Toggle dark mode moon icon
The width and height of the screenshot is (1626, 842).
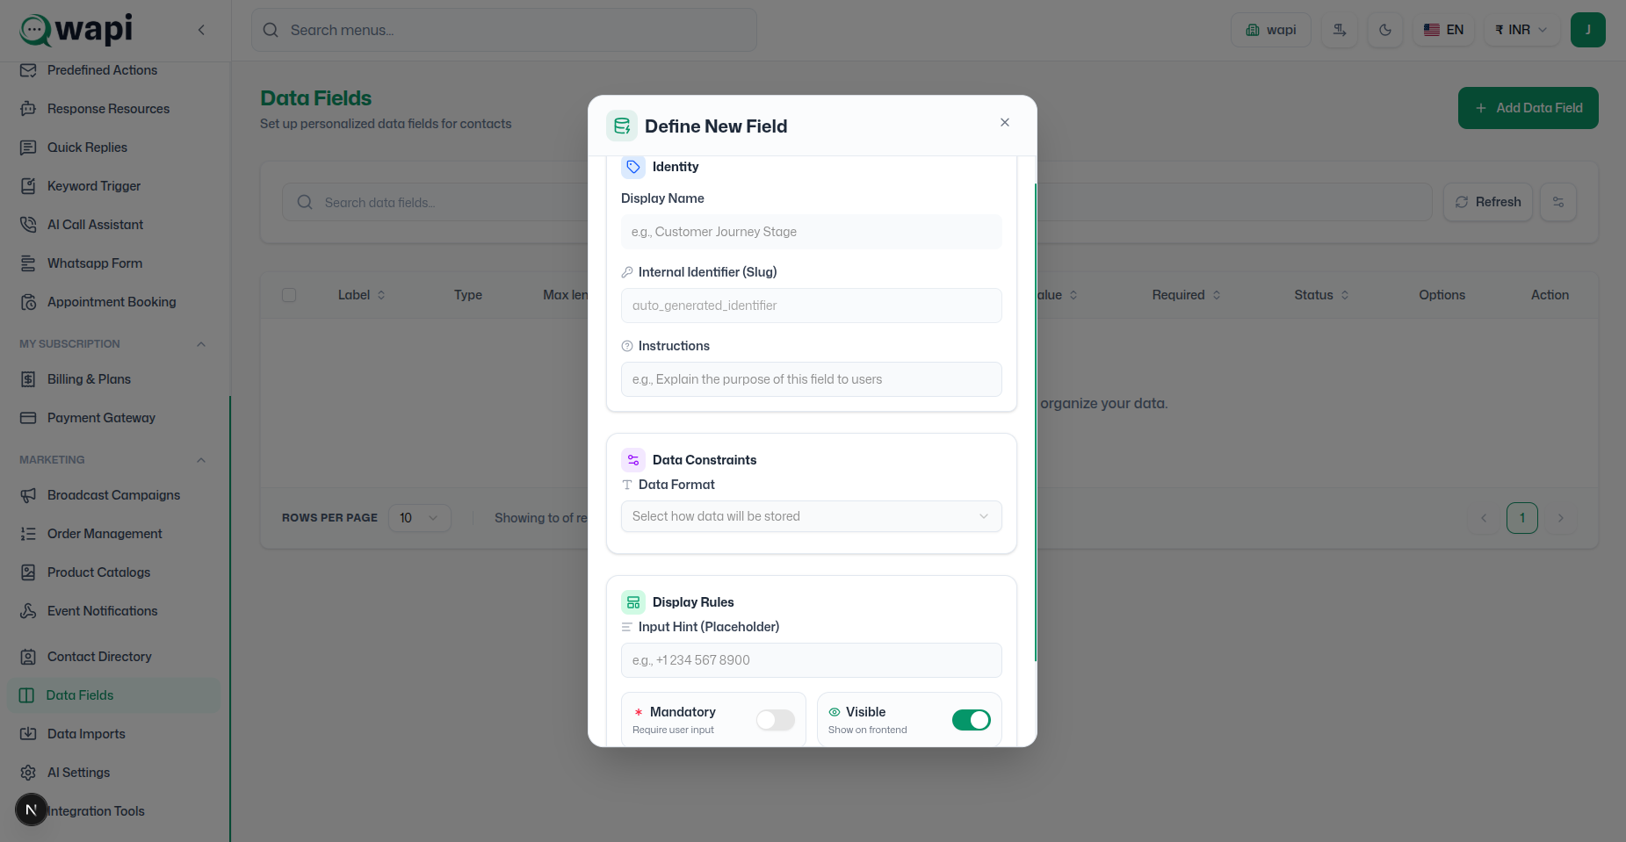1385,30
